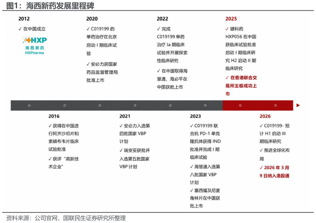
Task: Click the red year heading 2025
Action: [231, 19]
